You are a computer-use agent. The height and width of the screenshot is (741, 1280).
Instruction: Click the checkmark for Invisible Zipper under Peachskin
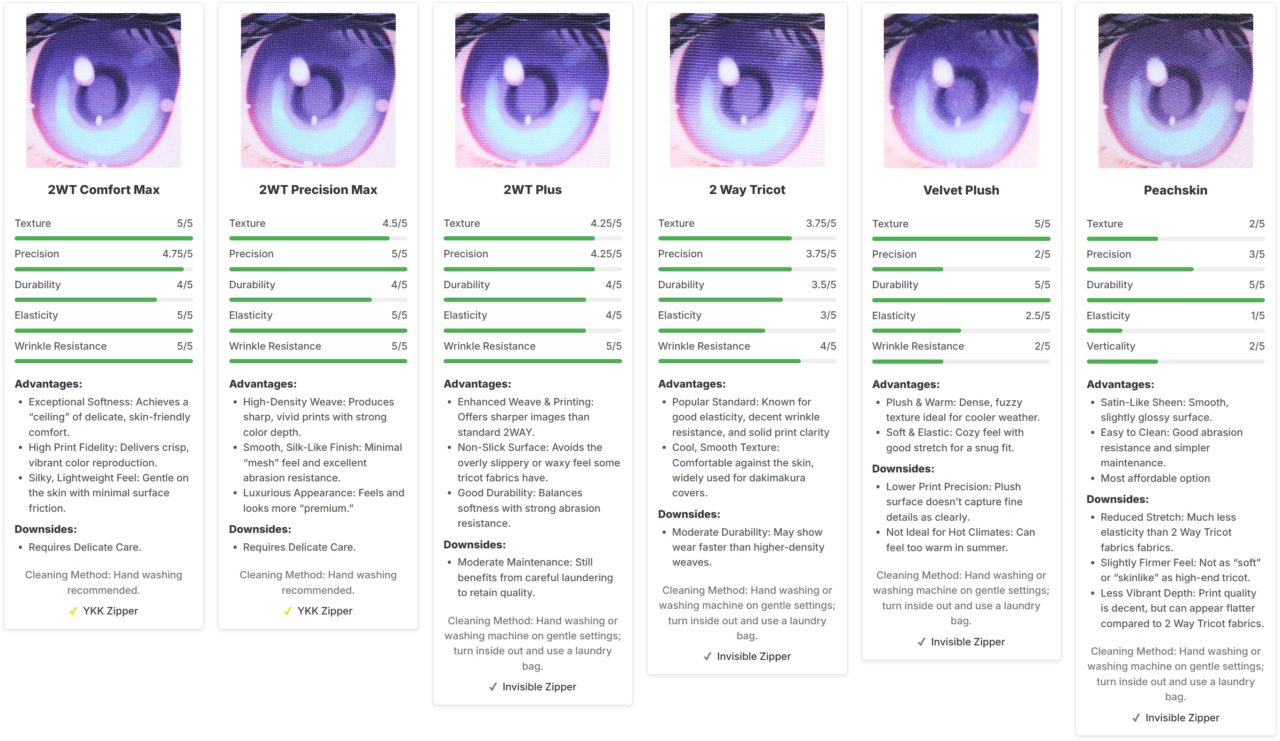(x=1136, y=718)
